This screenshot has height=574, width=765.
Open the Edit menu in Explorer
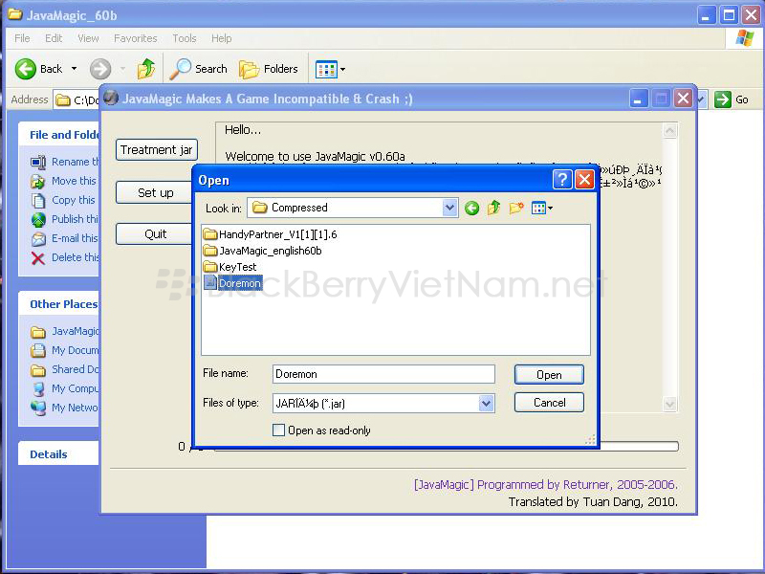54,38
